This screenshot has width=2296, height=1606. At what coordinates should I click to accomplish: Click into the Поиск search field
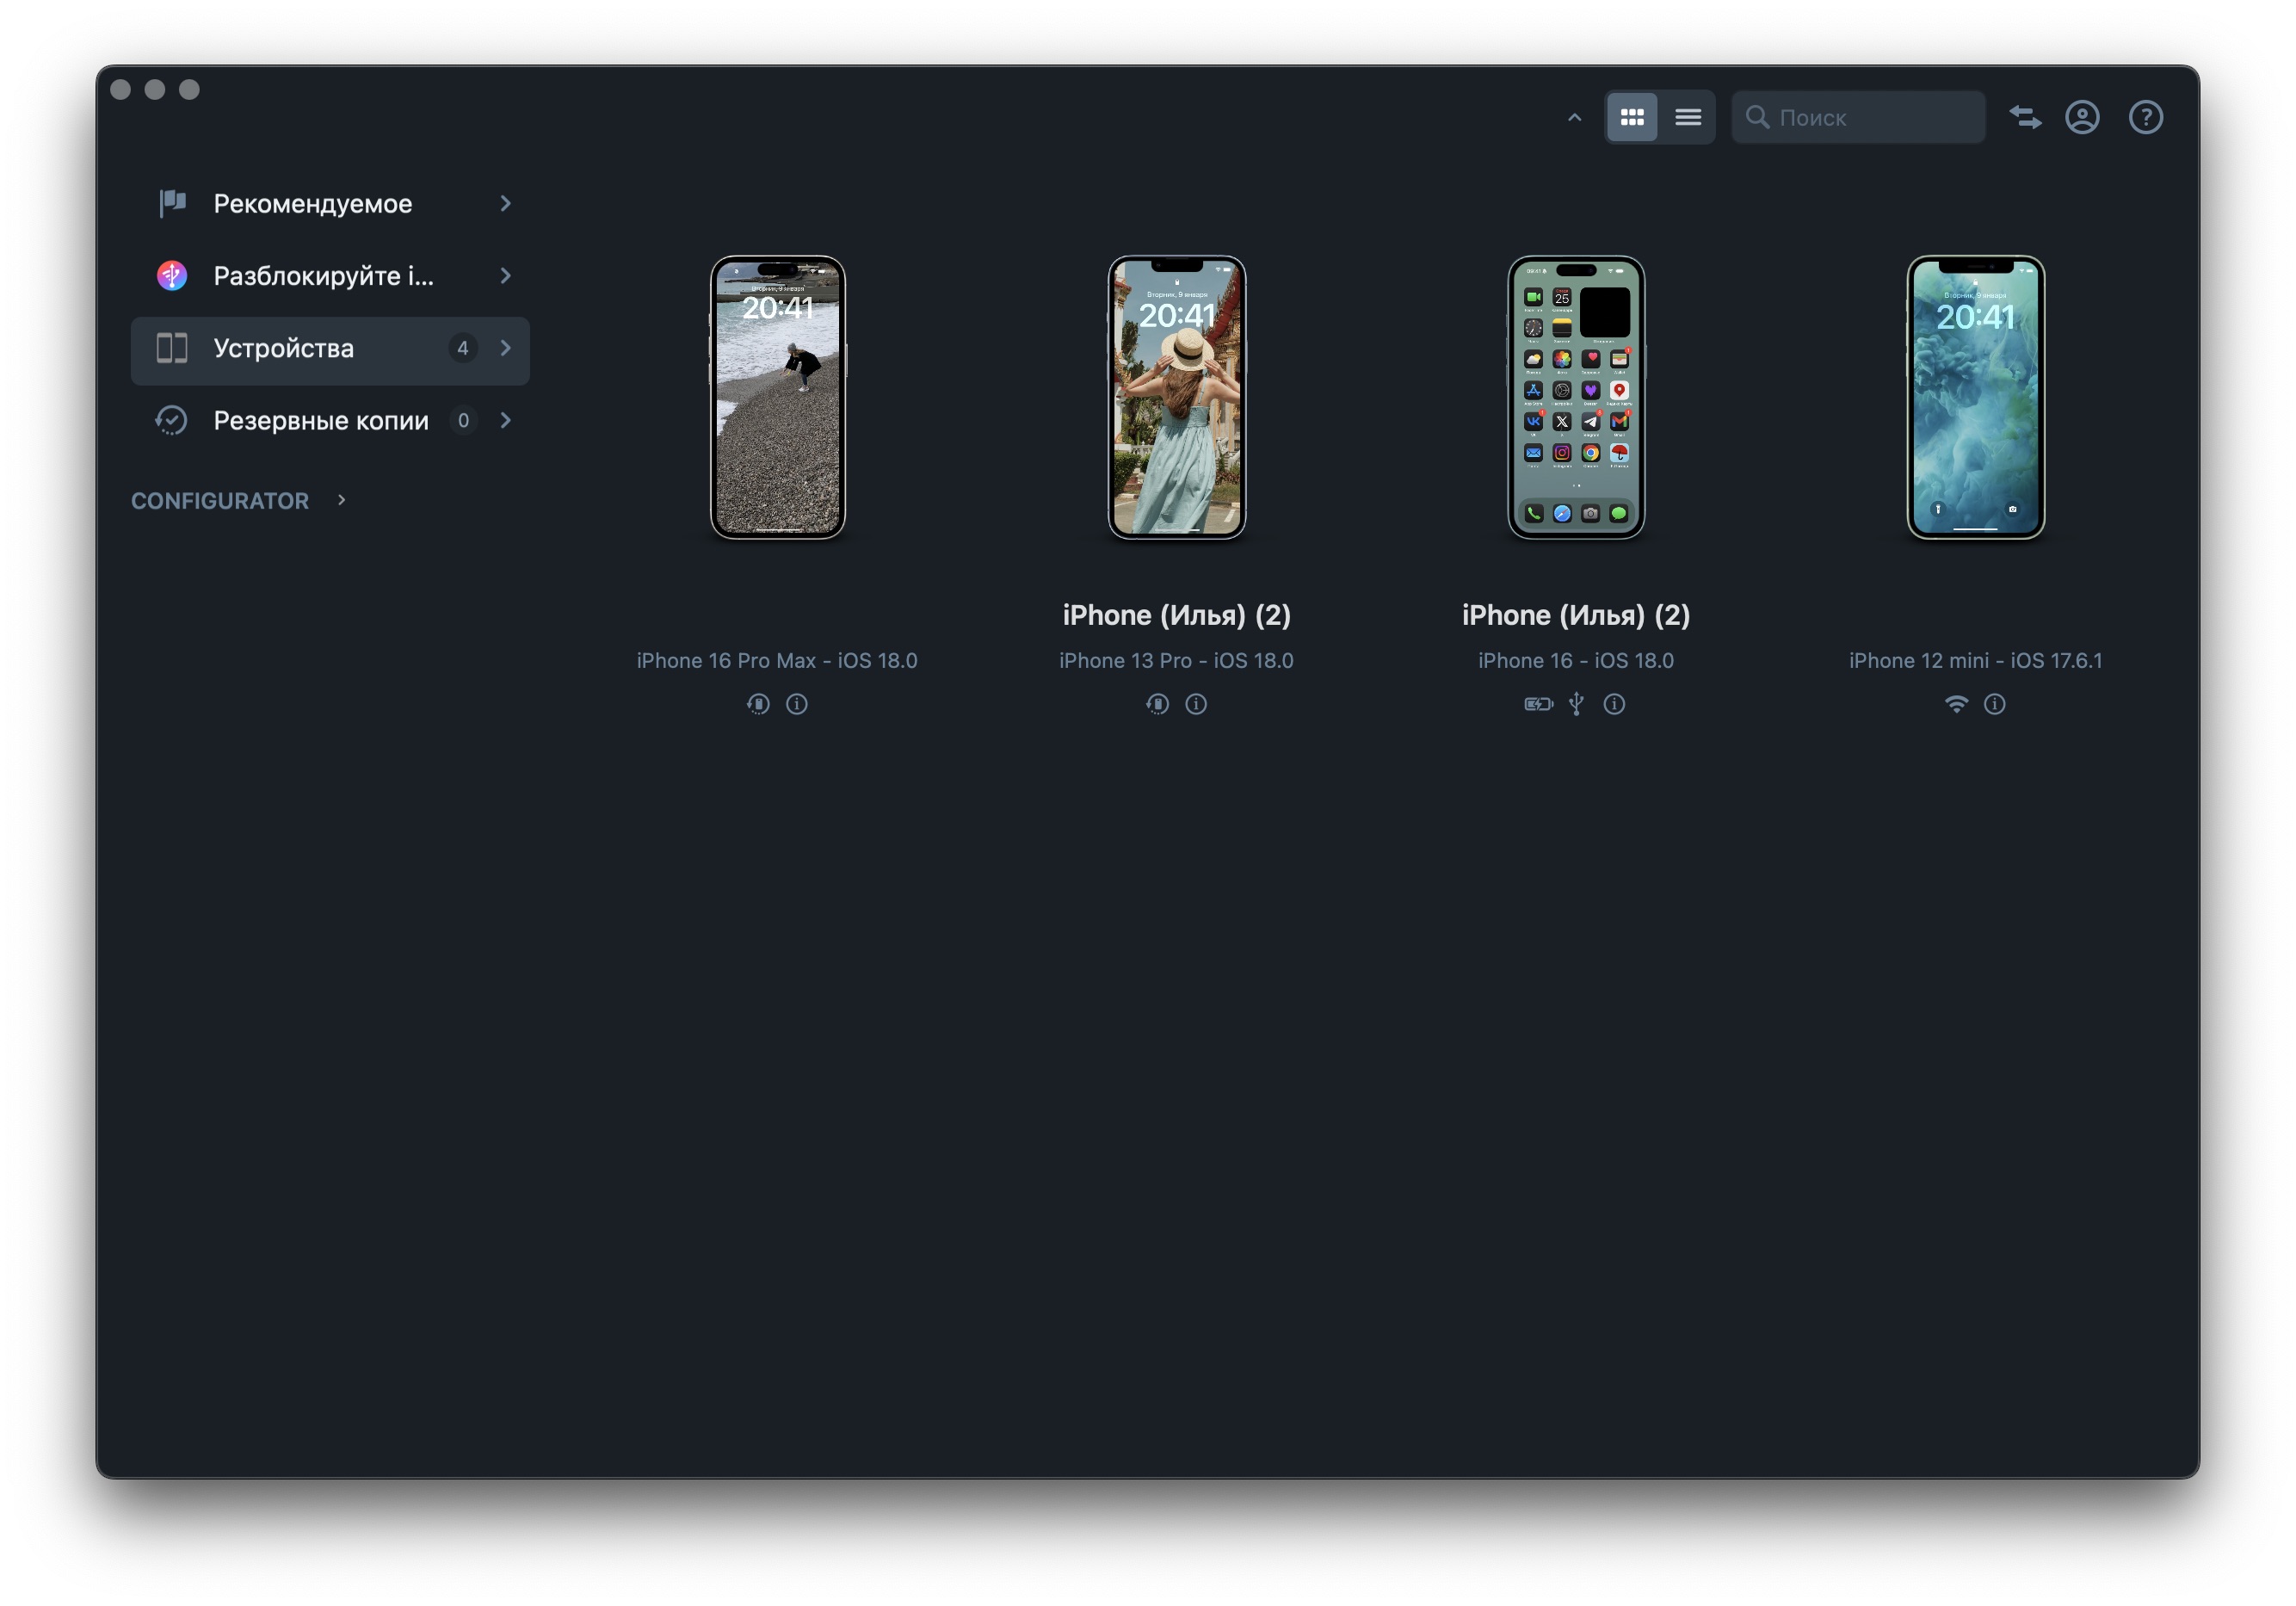click(x=1858, y=117)
